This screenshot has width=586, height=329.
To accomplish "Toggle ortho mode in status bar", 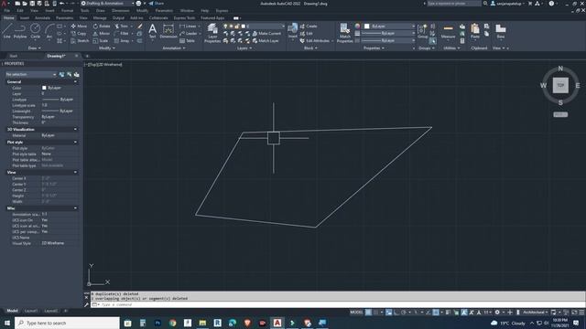I will pyautogui.click(x=396, y=313).
